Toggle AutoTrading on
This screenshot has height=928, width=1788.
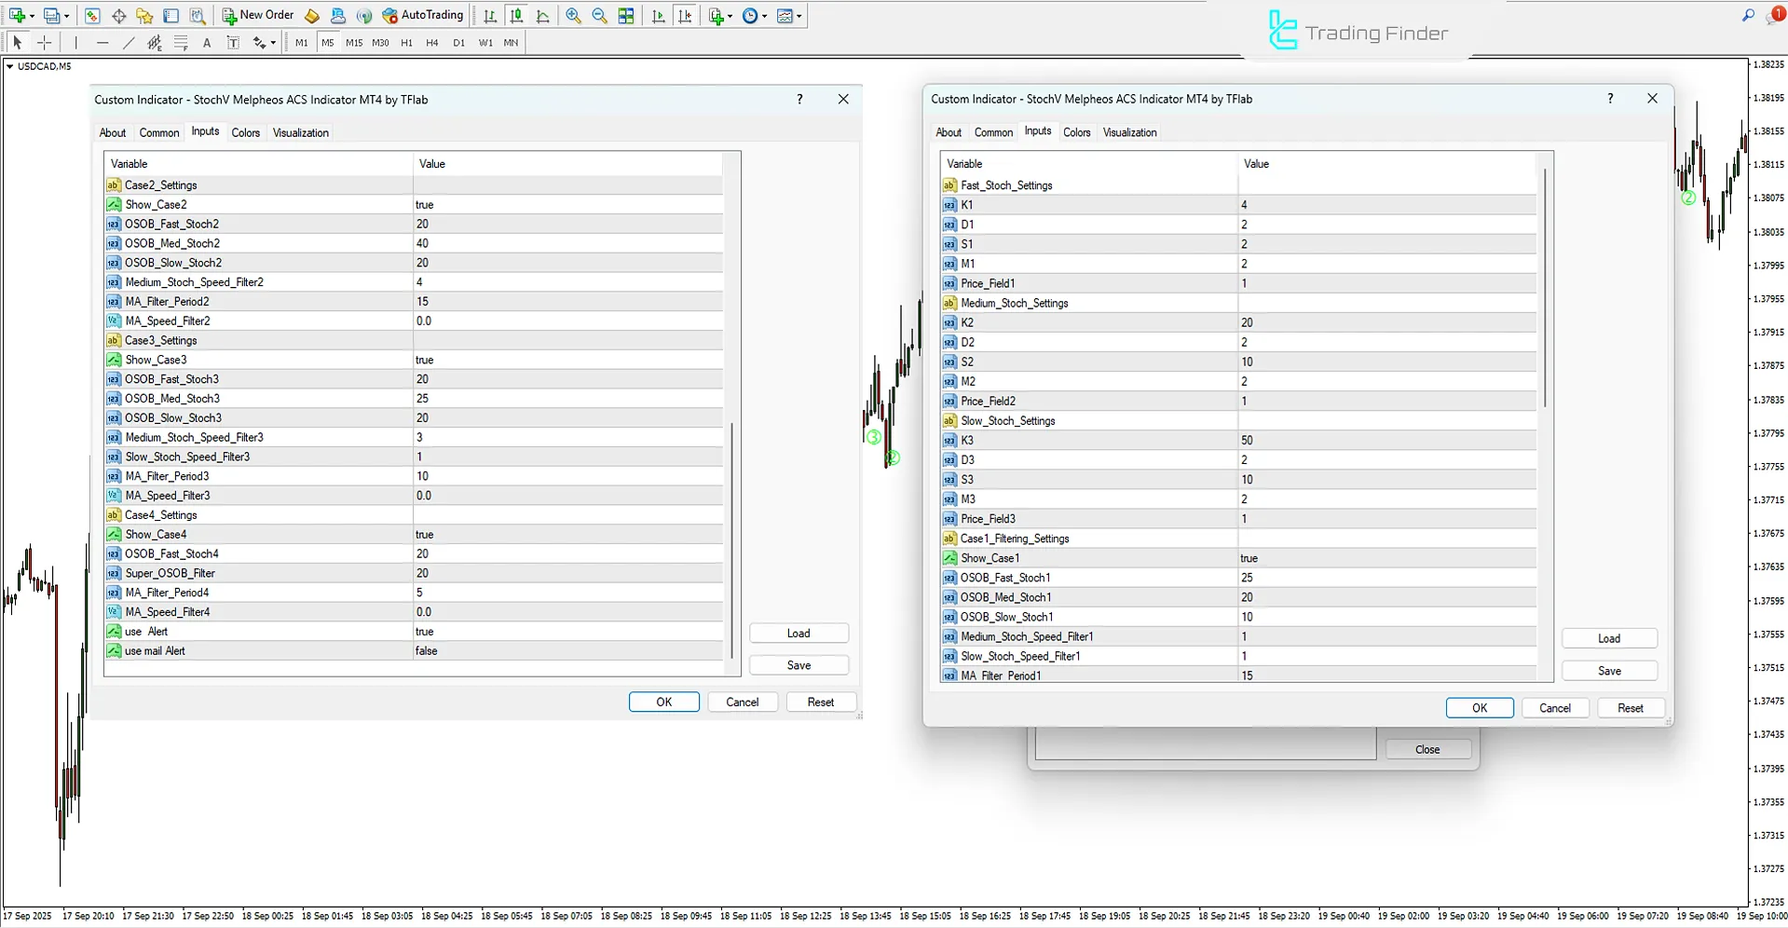click(424, 16)
